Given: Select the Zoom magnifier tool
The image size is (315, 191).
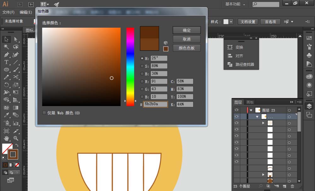Looking at the screenshot, I should [16, 138].
